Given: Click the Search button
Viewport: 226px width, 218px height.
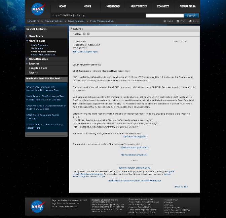Looking at the screenshot, I should (x=191, y=15).
